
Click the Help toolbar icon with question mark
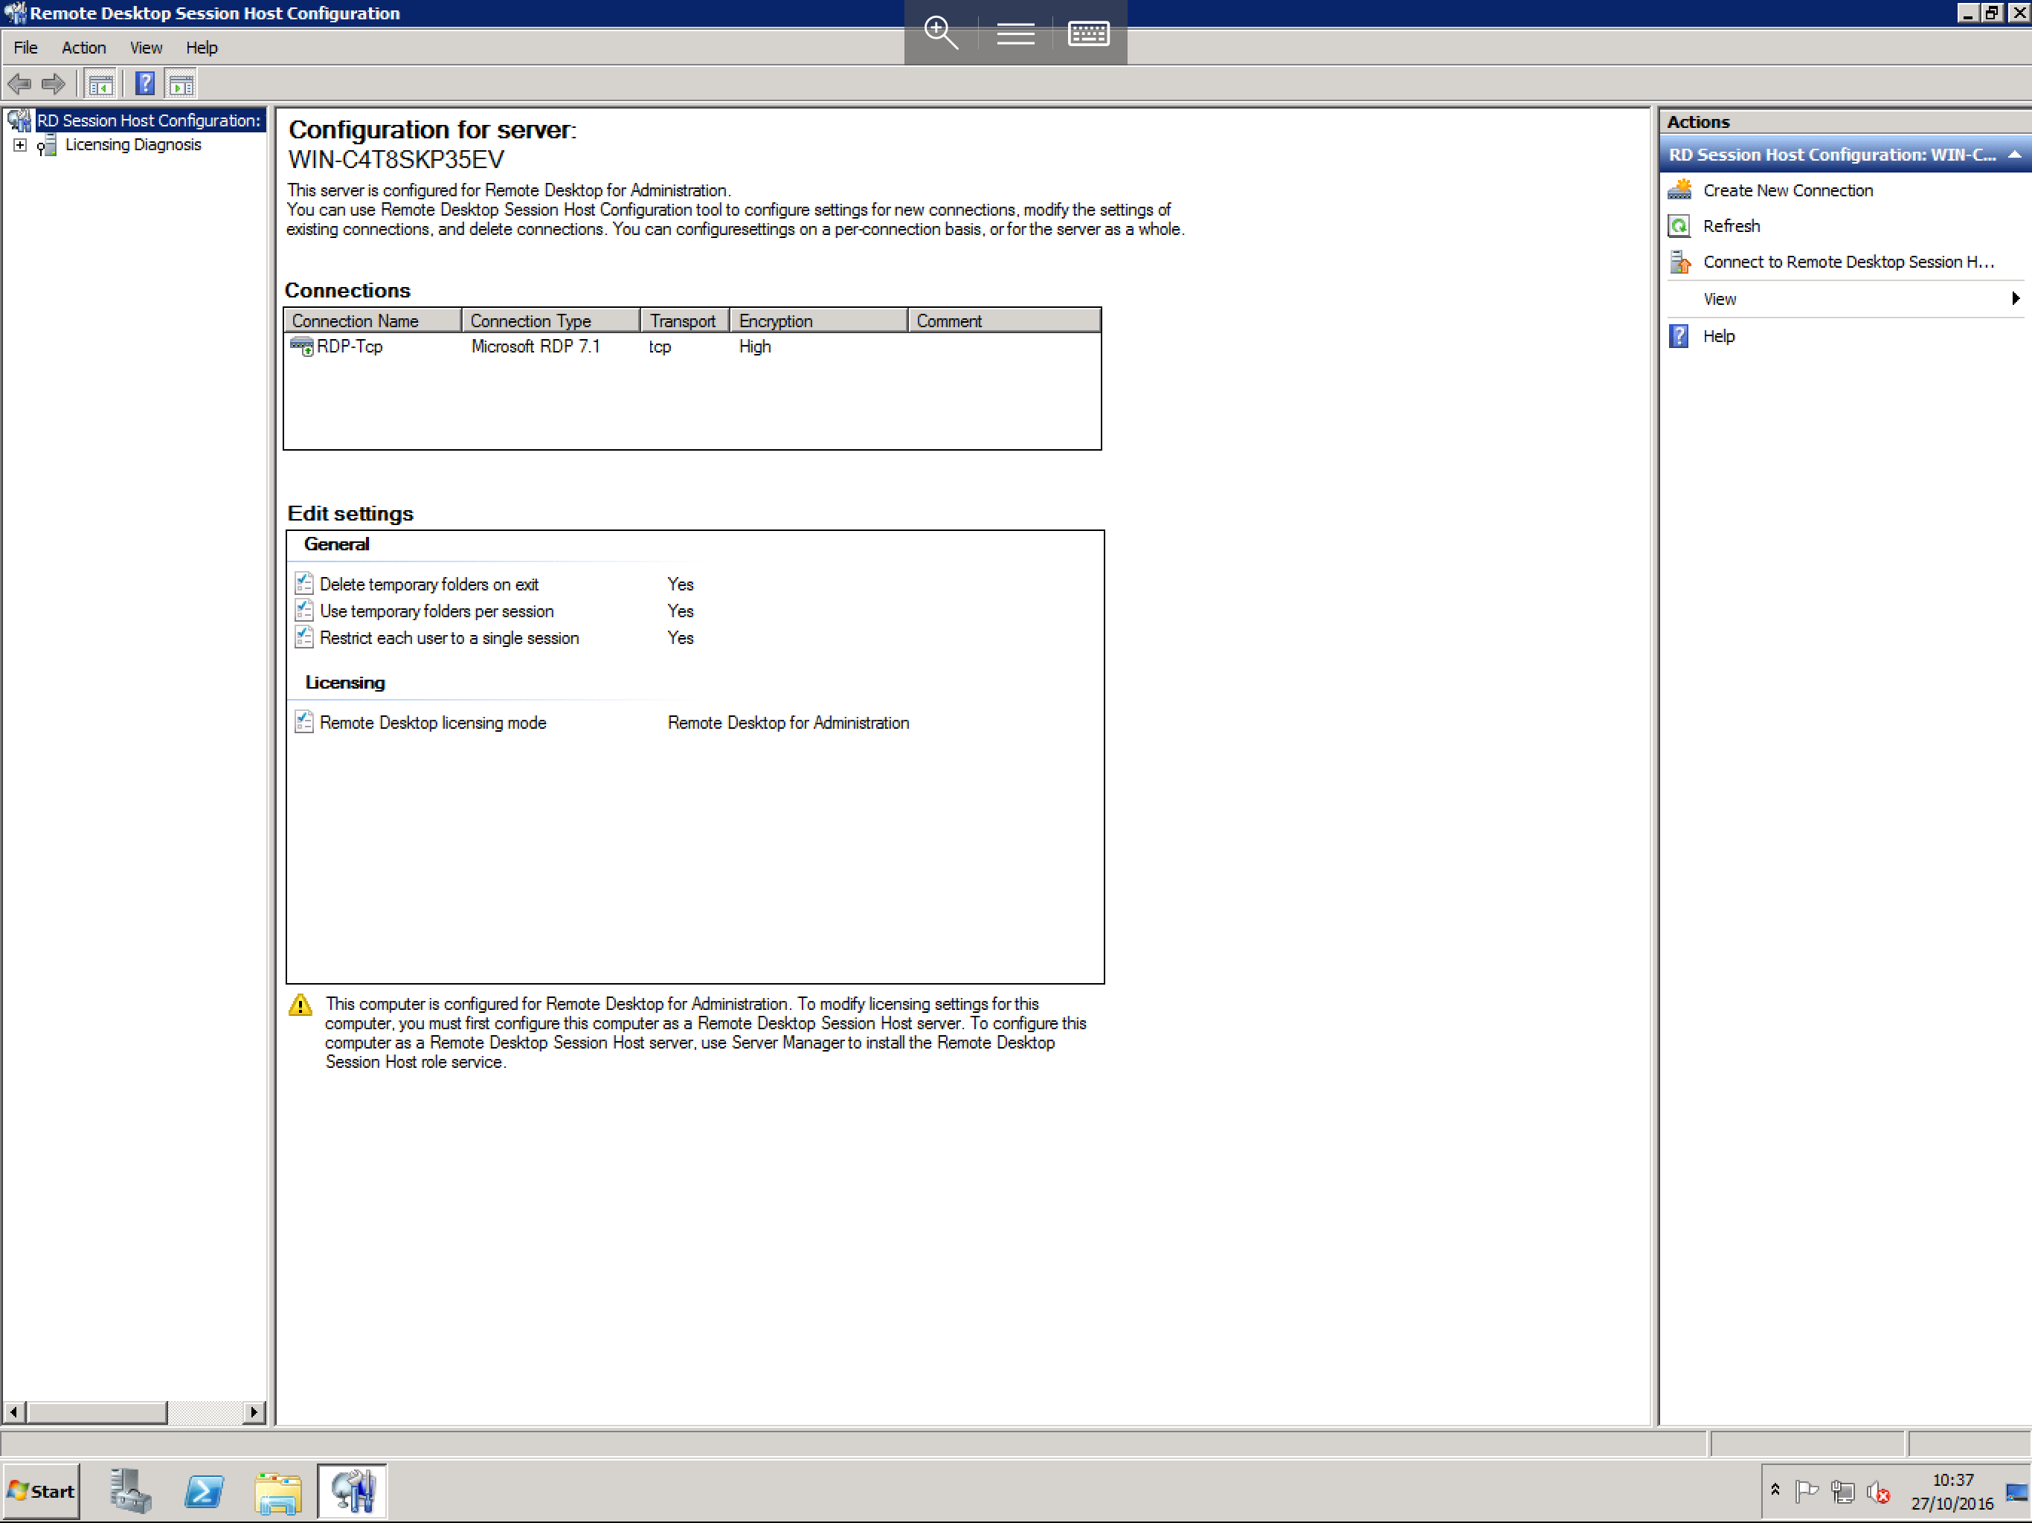(144, 85)
